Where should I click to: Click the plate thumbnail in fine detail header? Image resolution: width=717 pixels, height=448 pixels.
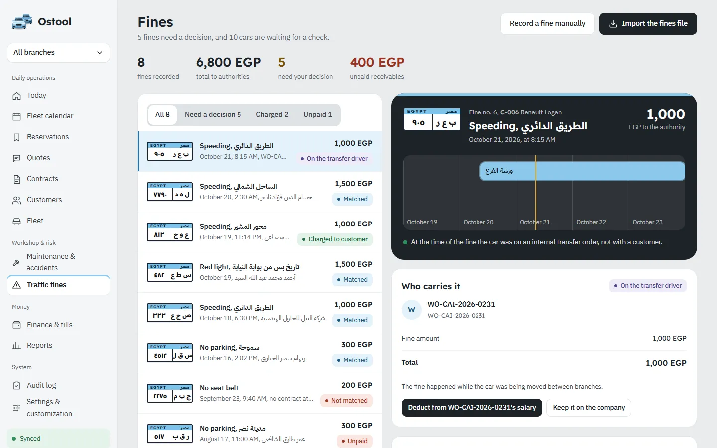tap(432, 119)
